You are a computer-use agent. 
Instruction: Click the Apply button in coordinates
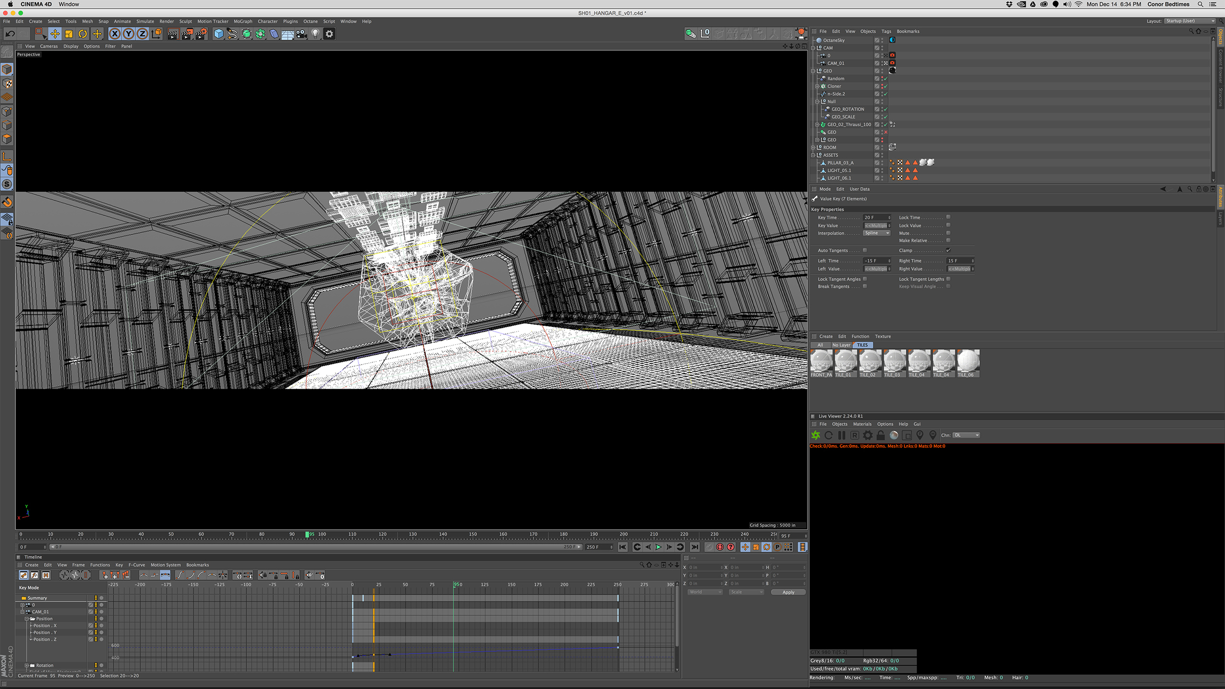point(788,592)
